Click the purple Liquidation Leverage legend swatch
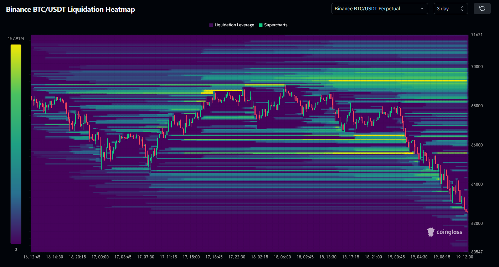499x267 pixels. (211, 25)
